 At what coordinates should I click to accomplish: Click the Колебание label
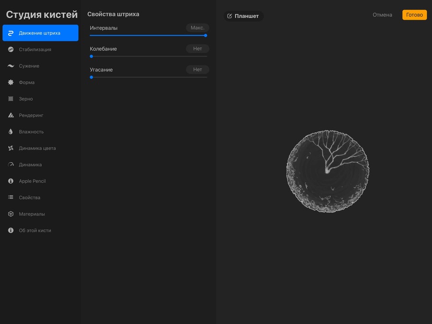tap(103, 49)
